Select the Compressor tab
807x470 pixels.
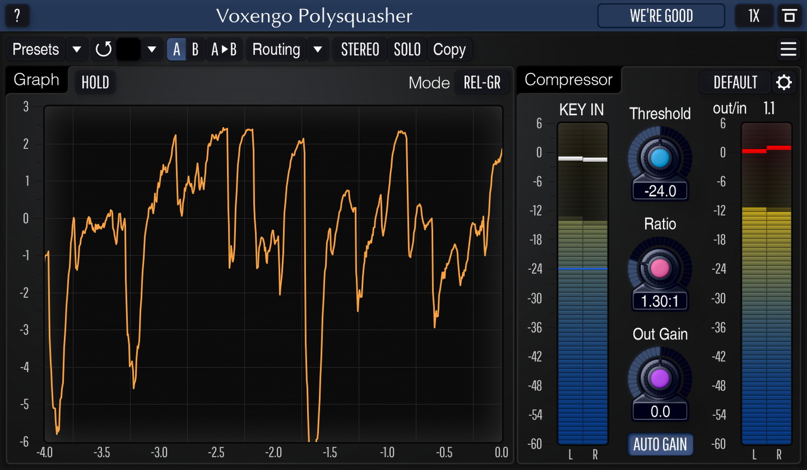click(568, 79)
